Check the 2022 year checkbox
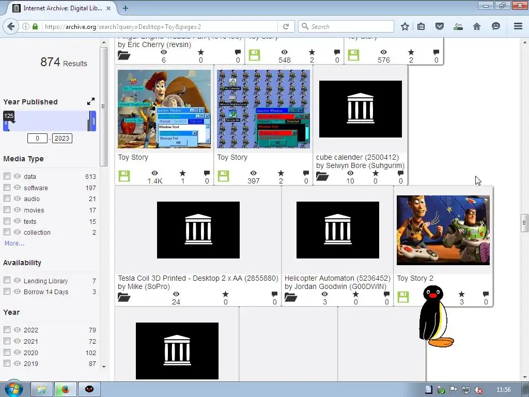Viewport: 529px width, 397px height. pos(7,329)
